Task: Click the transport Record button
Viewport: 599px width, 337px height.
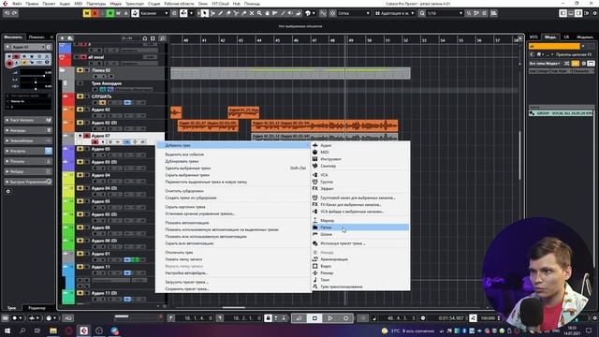Action: point(346,318)
